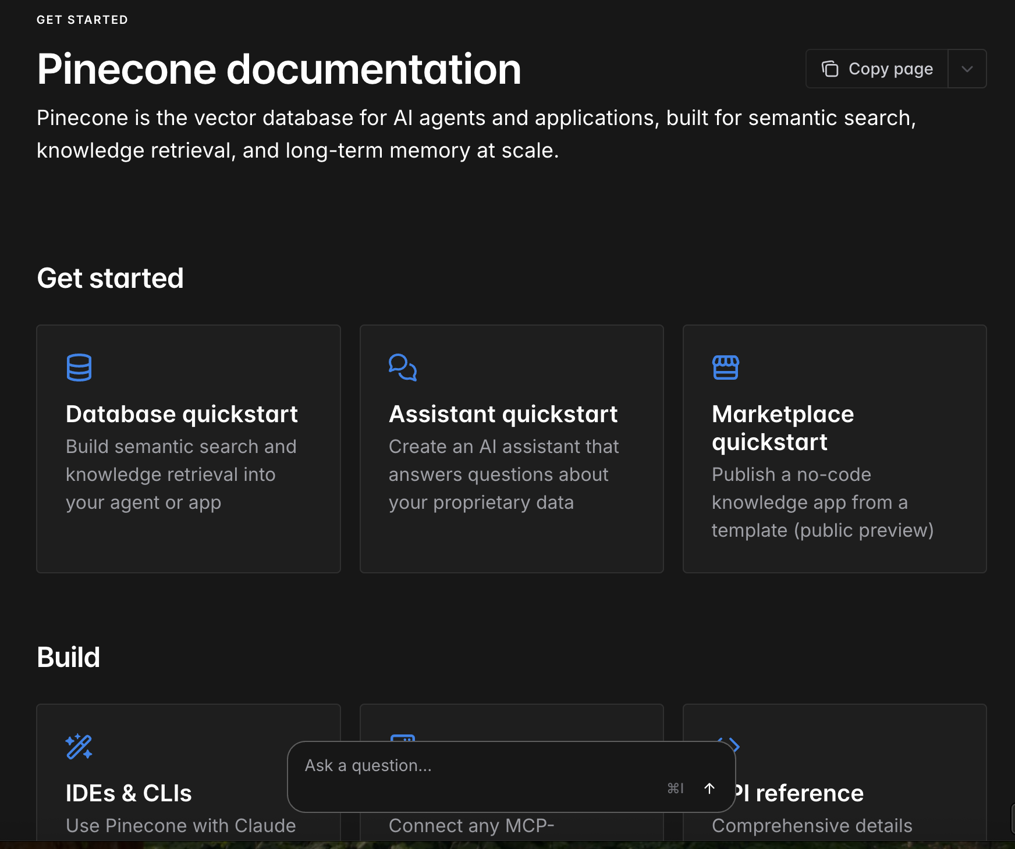Click the storefront icon on Marketplace quickstart
The height and width of the screenshot is (849, 1015).
click(x=726, y=368)
